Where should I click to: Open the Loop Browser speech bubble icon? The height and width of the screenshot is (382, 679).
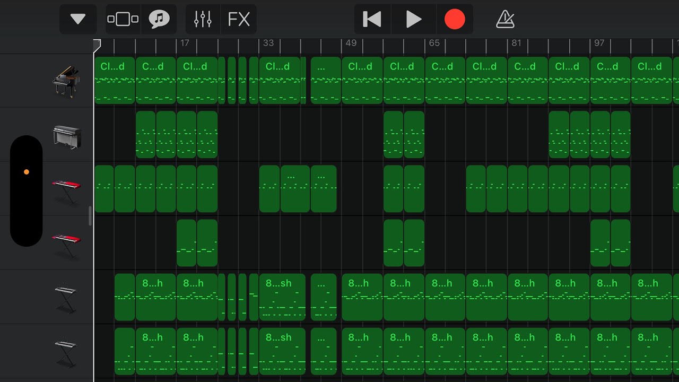tap(159, 20)
